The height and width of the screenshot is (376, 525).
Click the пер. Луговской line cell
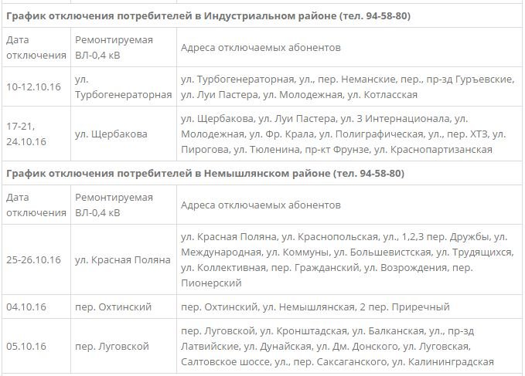point(112,346)
